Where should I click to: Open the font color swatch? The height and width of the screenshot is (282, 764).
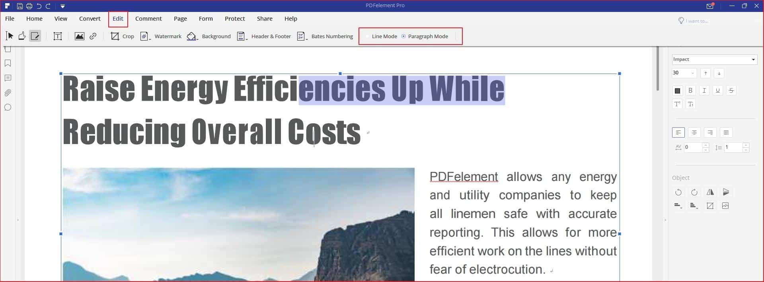(x=677, y=91)
